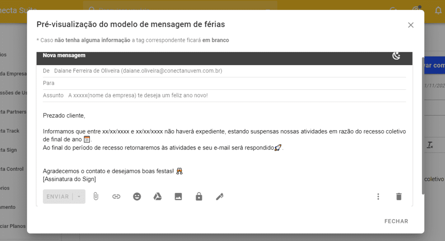The width and height of the screenshot is (445, 241).
Task: Delete the draft with the trash icon
Action: (x=399, y=197)
